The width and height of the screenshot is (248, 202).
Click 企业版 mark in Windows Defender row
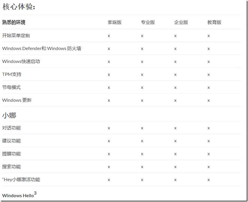tap(175, 49)
